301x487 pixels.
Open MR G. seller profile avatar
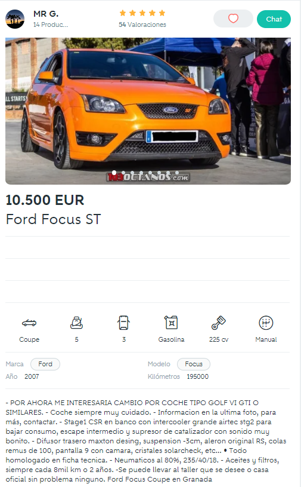[x=15, y=19]
